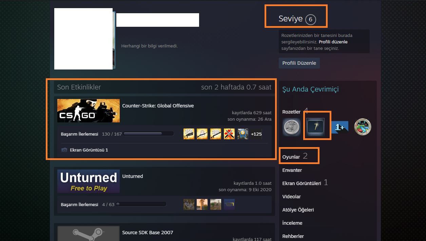Image resolution: width=426 pixels, height=241 pixels.
Task: Select the first 200 CS:GO achievement icon
Action: [216, 134]
